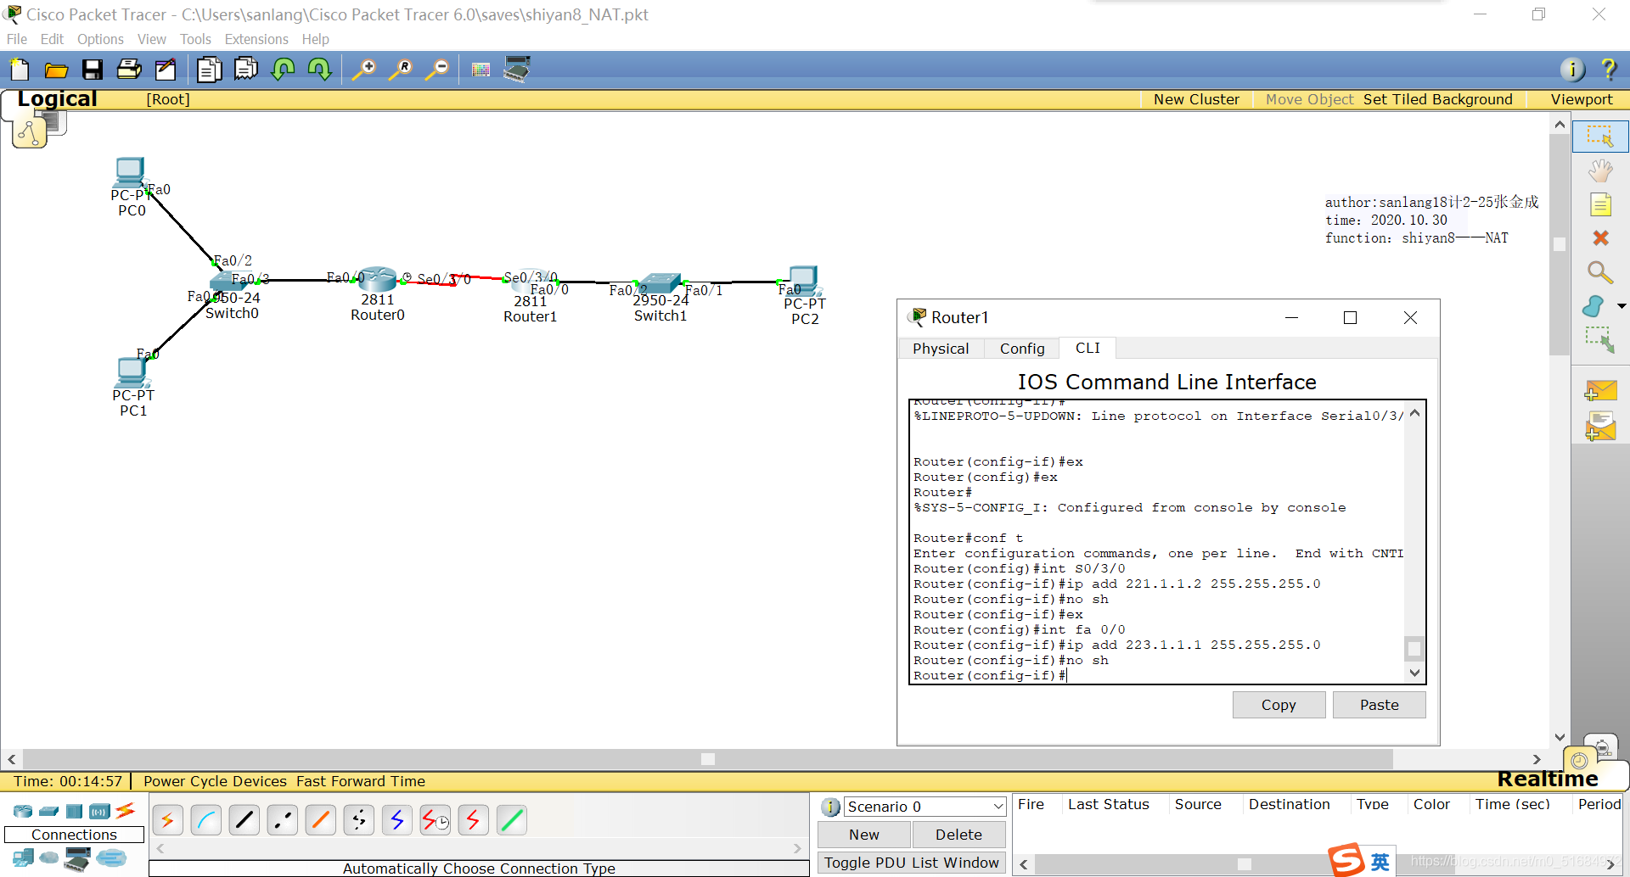
Task: Click the Copy icon in the toolbar
Action: click(x=209, y=70)
